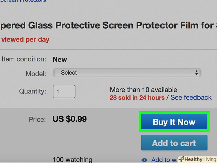
Task: Open the Model '- Select -' combo box
Action: (127, 73)
